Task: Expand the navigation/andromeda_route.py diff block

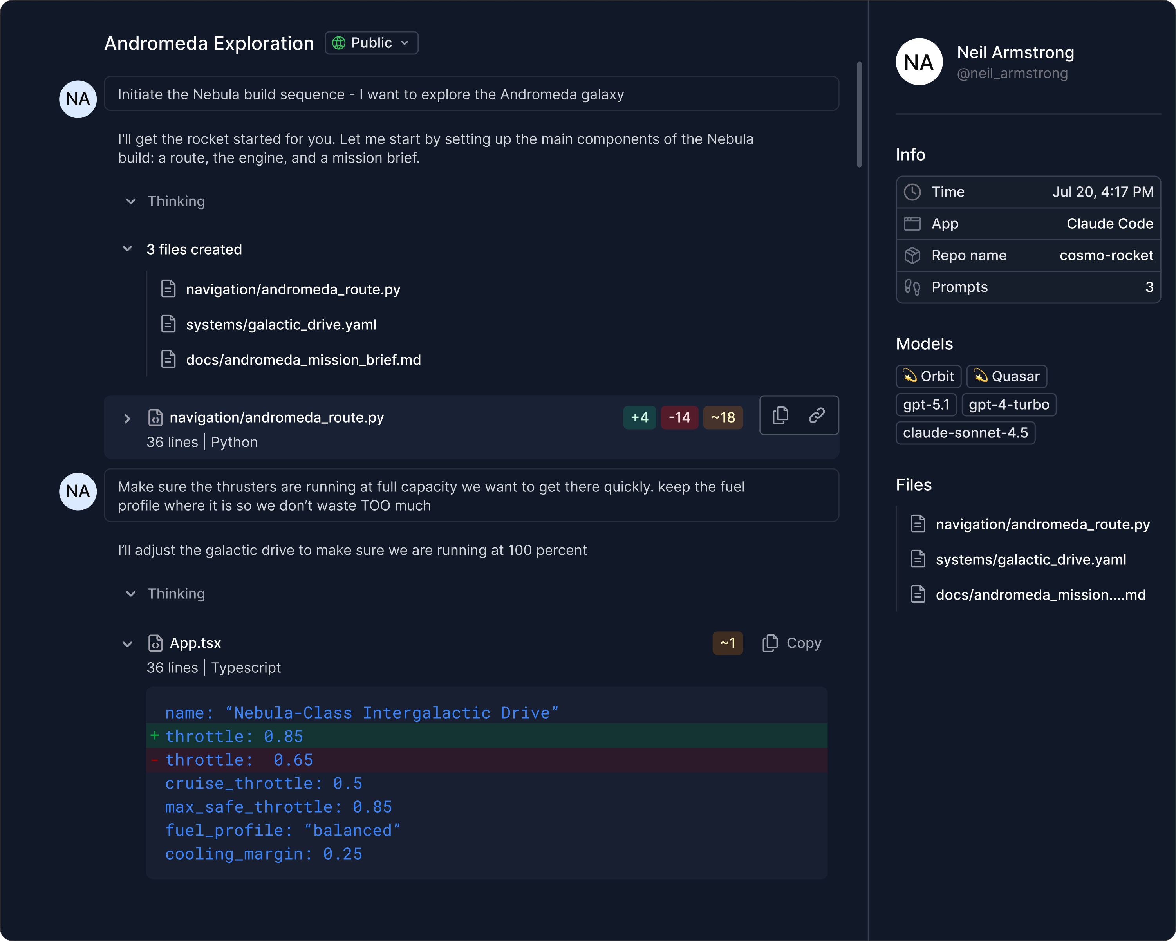Action: click(127, 418)
